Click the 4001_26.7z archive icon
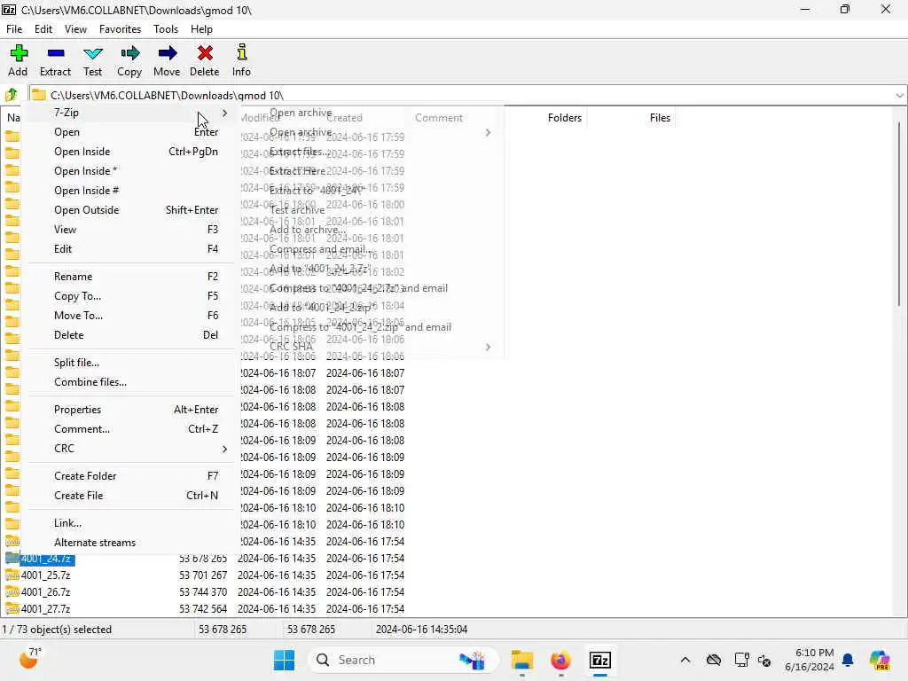Screen dimensions: 908x681 [12, 591]
